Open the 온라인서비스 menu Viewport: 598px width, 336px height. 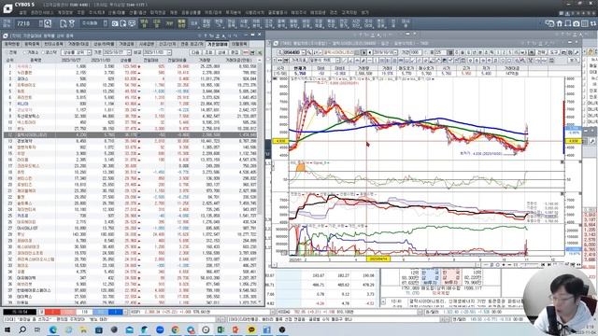[x=42, y=12]
